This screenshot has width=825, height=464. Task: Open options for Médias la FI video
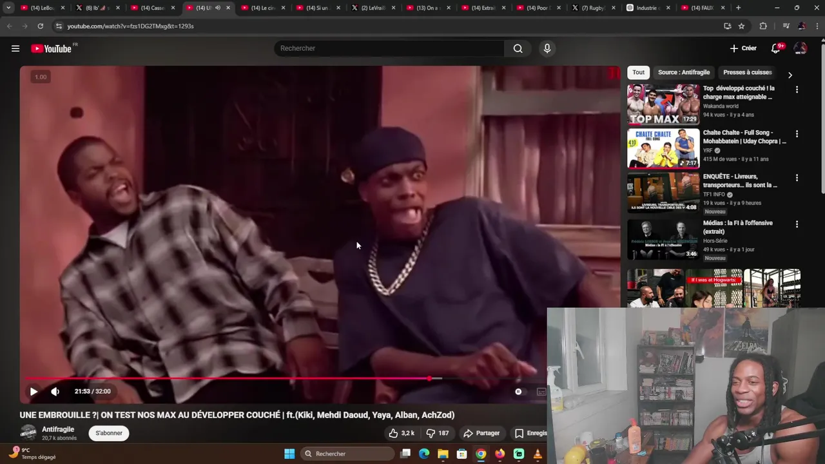pos(797,224)
